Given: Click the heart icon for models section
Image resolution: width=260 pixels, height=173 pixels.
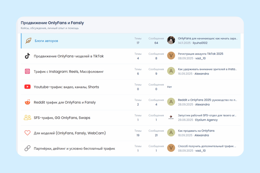Looking at the screenshot, I should [x=27, y=133].
